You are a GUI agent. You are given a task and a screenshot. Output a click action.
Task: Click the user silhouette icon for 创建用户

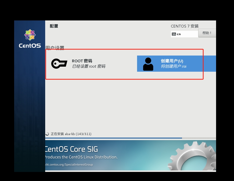[148, 64]
